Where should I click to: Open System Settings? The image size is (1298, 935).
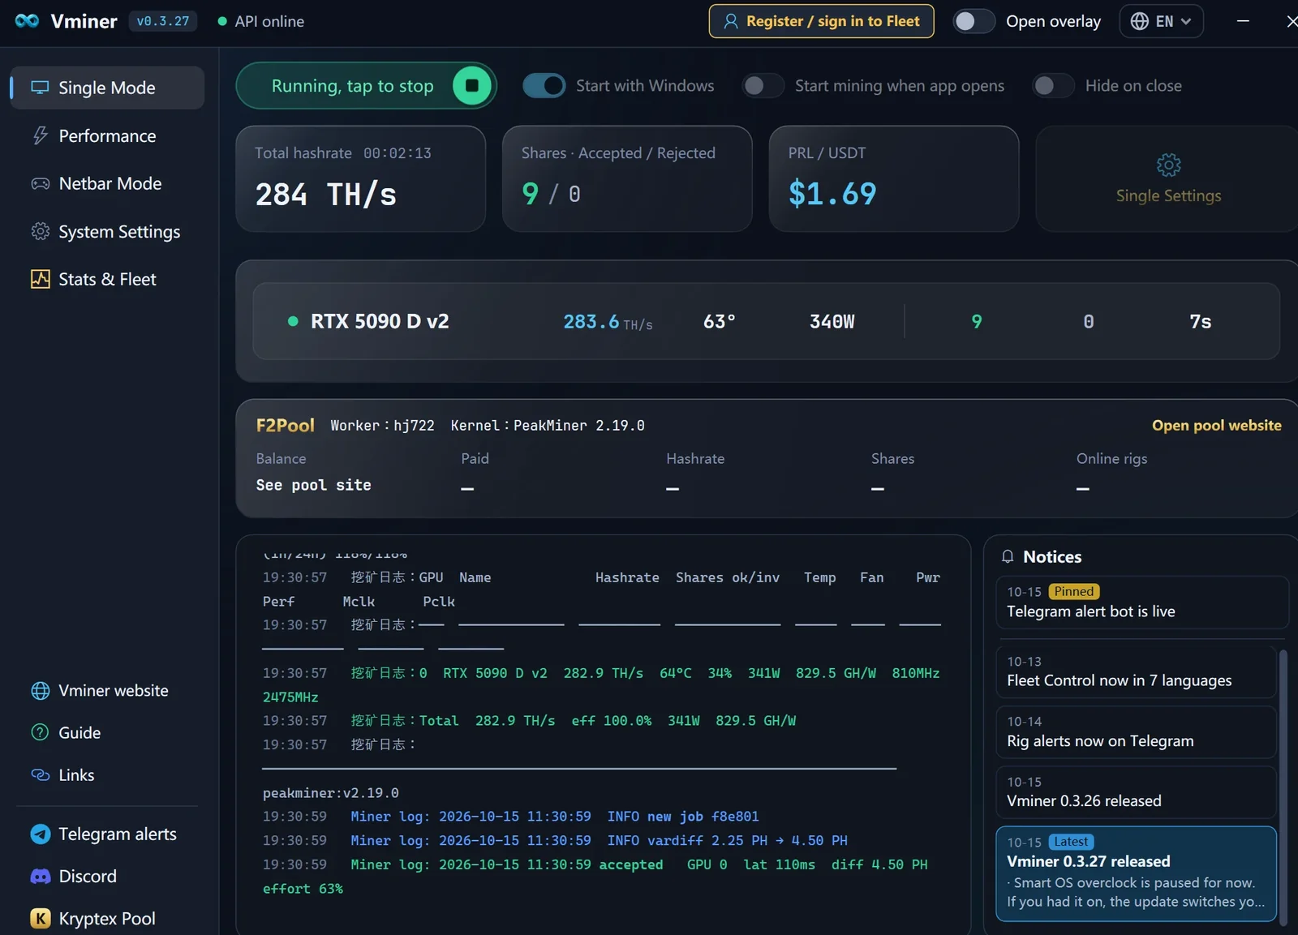107,231
